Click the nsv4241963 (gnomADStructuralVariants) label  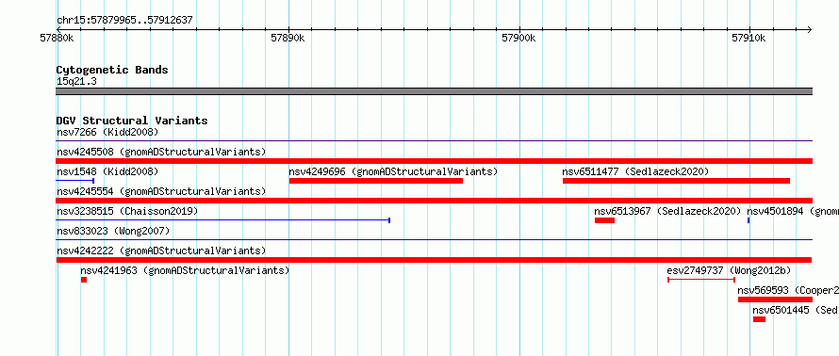click(185, 270)
